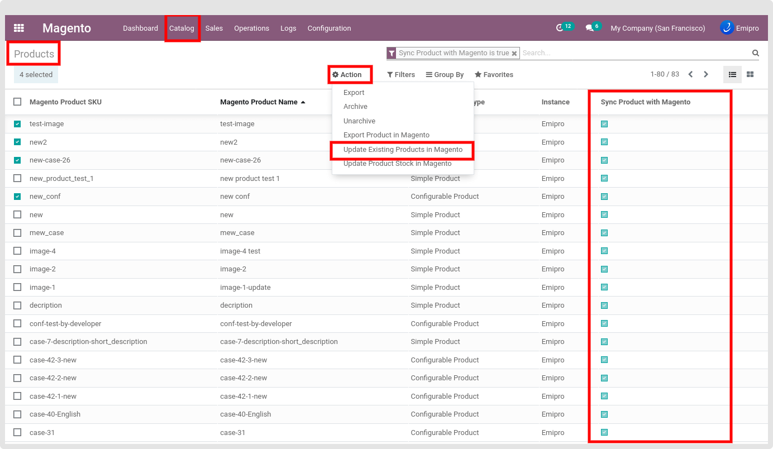Viewport: 773px width, 449px height.
Task: Check the decription row checkbox
Action: coord(17,305)
